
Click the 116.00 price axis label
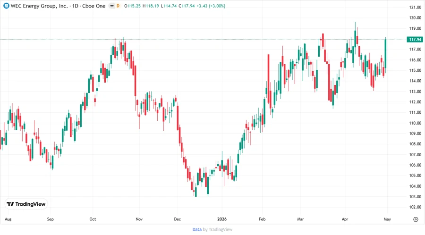(x=415, y=60)
